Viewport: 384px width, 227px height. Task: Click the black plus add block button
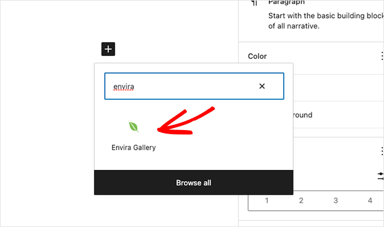coord(108,49)
